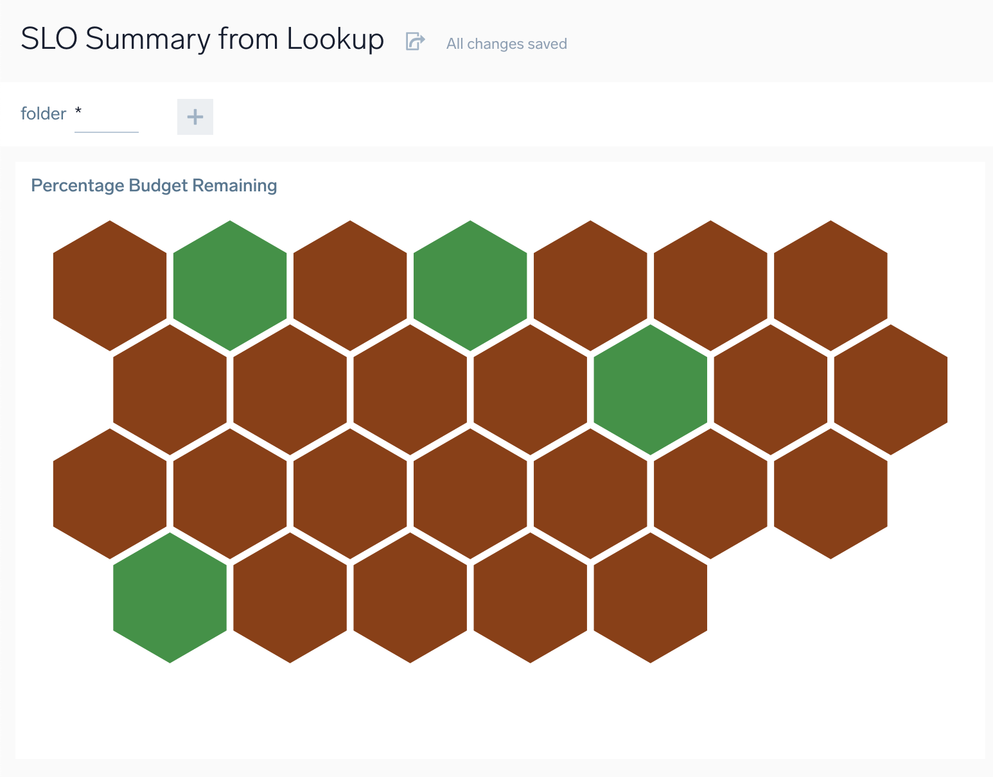Select the Percentage Budget Remaining panel title
Image resolution: width=993 pixels, height=777 pixels.
154,186
